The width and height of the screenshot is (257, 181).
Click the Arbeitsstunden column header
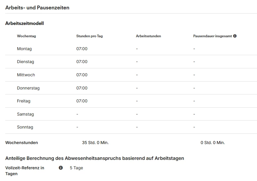point(149,36)
